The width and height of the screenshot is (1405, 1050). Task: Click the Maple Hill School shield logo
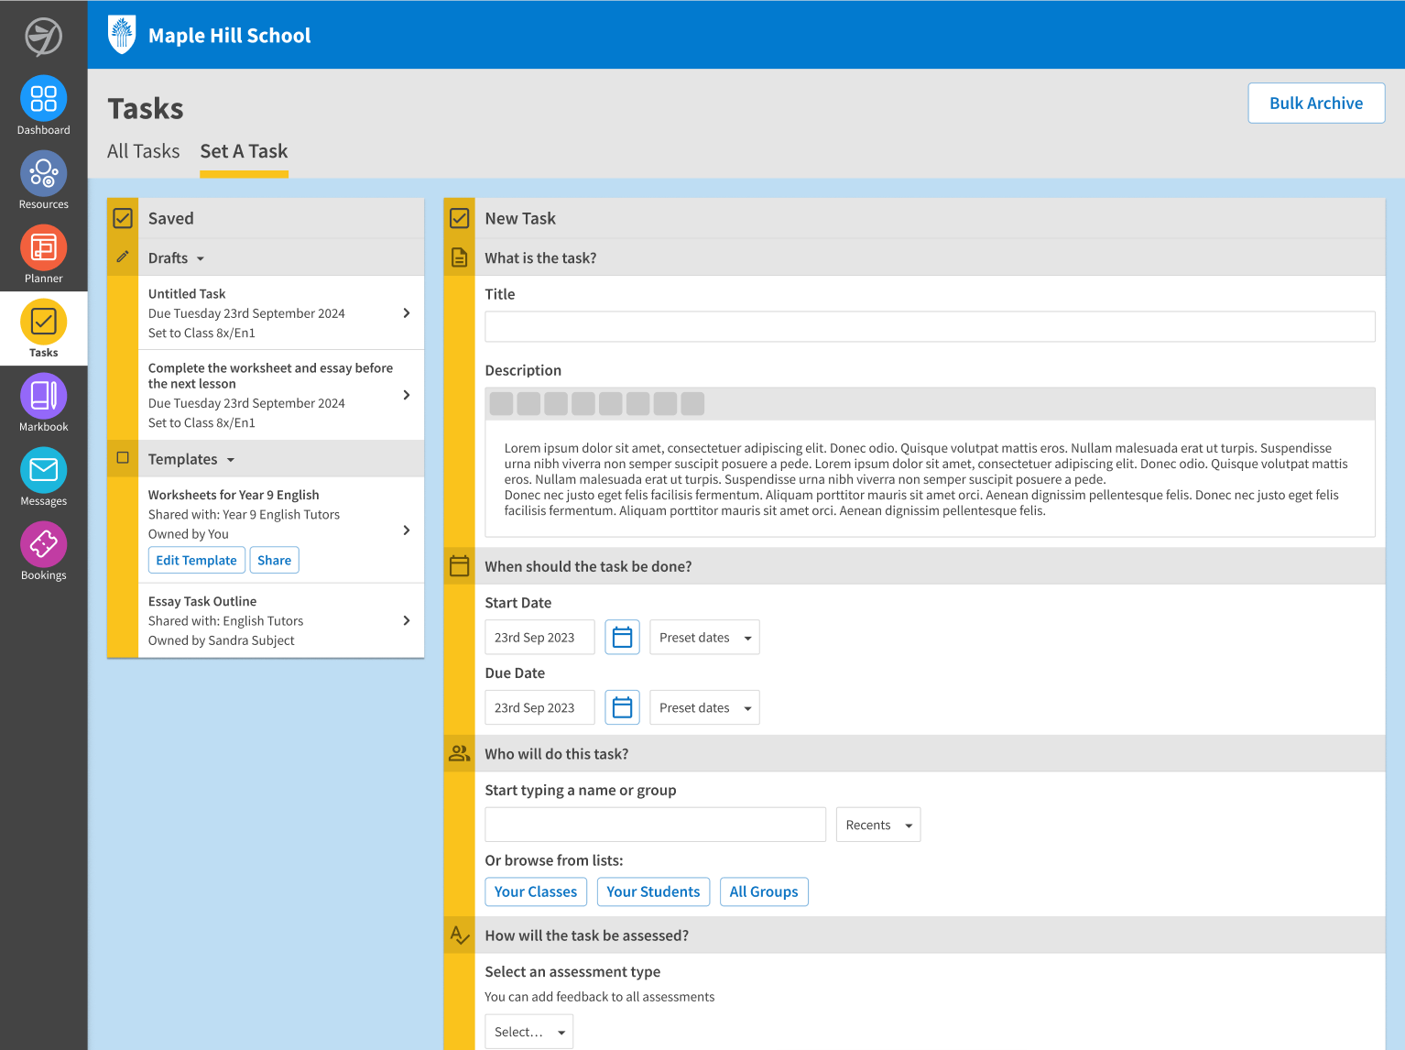(121, 34)
